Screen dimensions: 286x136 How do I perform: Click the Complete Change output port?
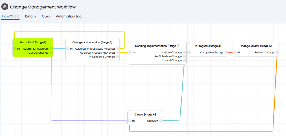pos(226,52)
